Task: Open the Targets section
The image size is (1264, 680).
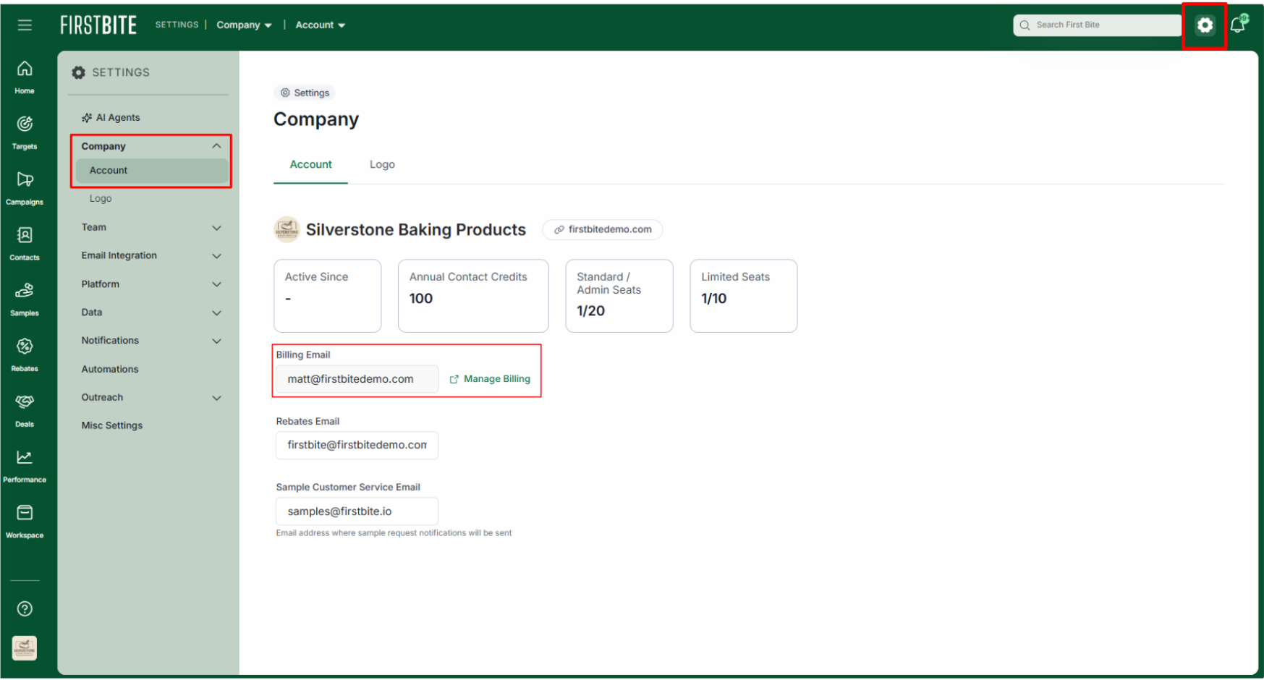Action: [x=25, y=133]
